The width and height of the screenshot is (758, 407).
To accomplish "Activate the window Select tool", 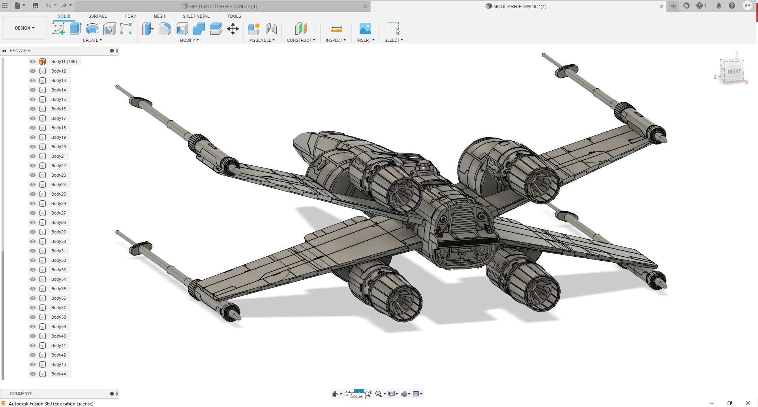I will tap(394, 29).
